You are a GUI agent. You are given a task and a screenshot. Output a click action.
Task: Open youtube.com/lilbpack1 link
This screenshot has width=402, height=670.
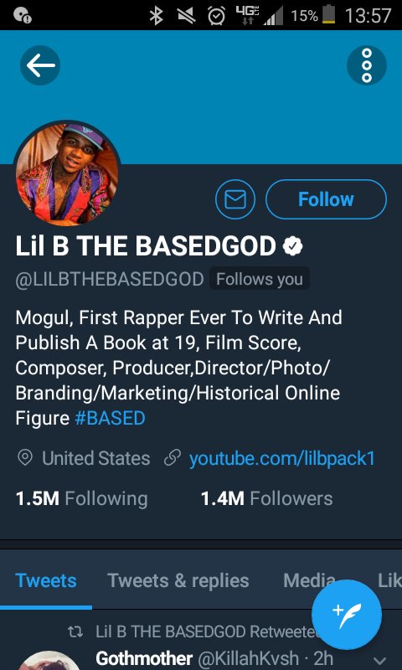pyautogui.click(x=282, y=458)
